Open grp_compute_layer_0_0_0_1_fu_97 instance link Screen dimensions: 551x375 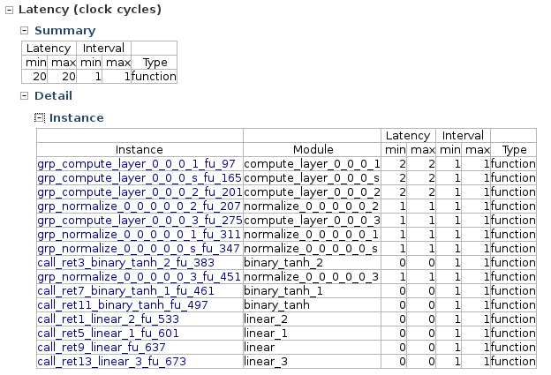point(136,164)
